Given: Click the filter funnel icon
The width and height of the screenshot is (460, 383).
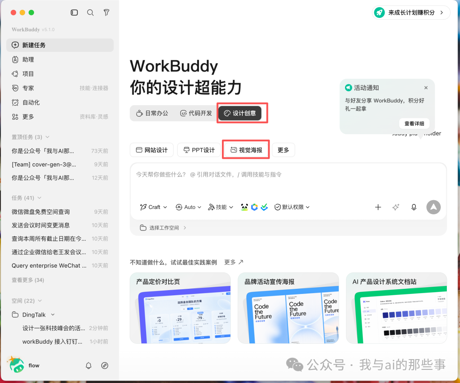Looking at the screenshot, I should [x=106, y=12].
